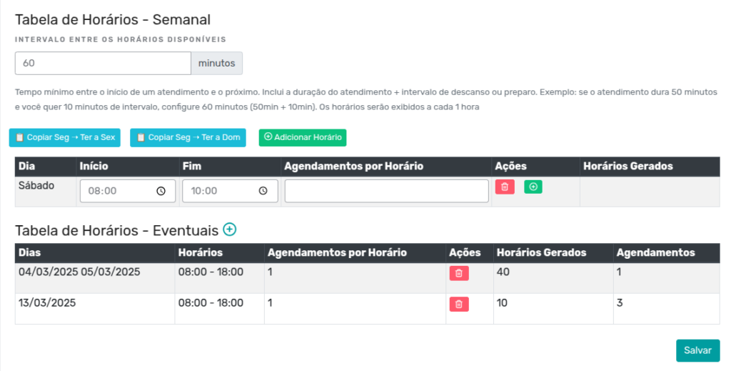
Task: Select the 13/03/2025 date cell
Action: tap(47, 303)
